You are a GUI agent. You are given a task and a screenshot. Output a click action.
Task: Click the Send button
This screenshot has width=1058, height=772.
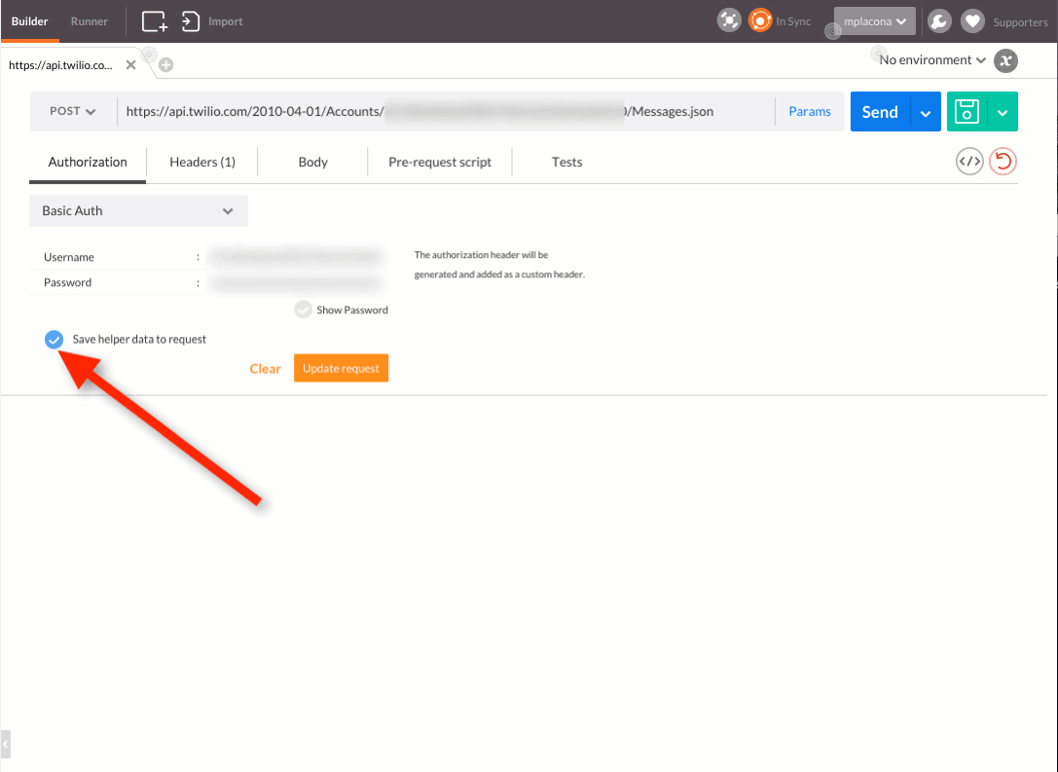tap(880, 112)
